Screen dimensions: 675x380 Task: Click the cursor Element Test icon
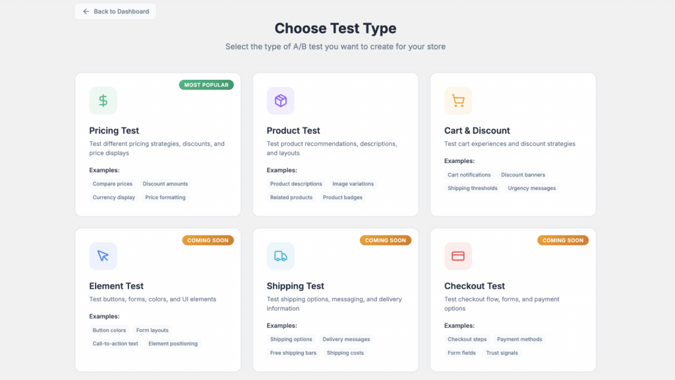103,256
